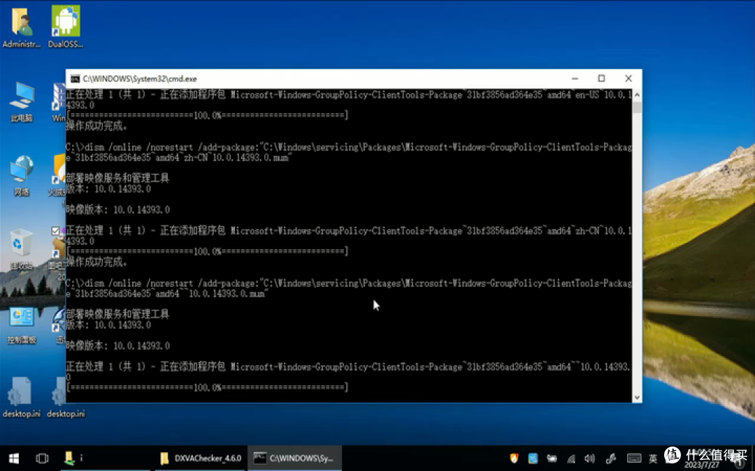
Task: Open the 控制面板 desktop icon
Action: (22, 324)
